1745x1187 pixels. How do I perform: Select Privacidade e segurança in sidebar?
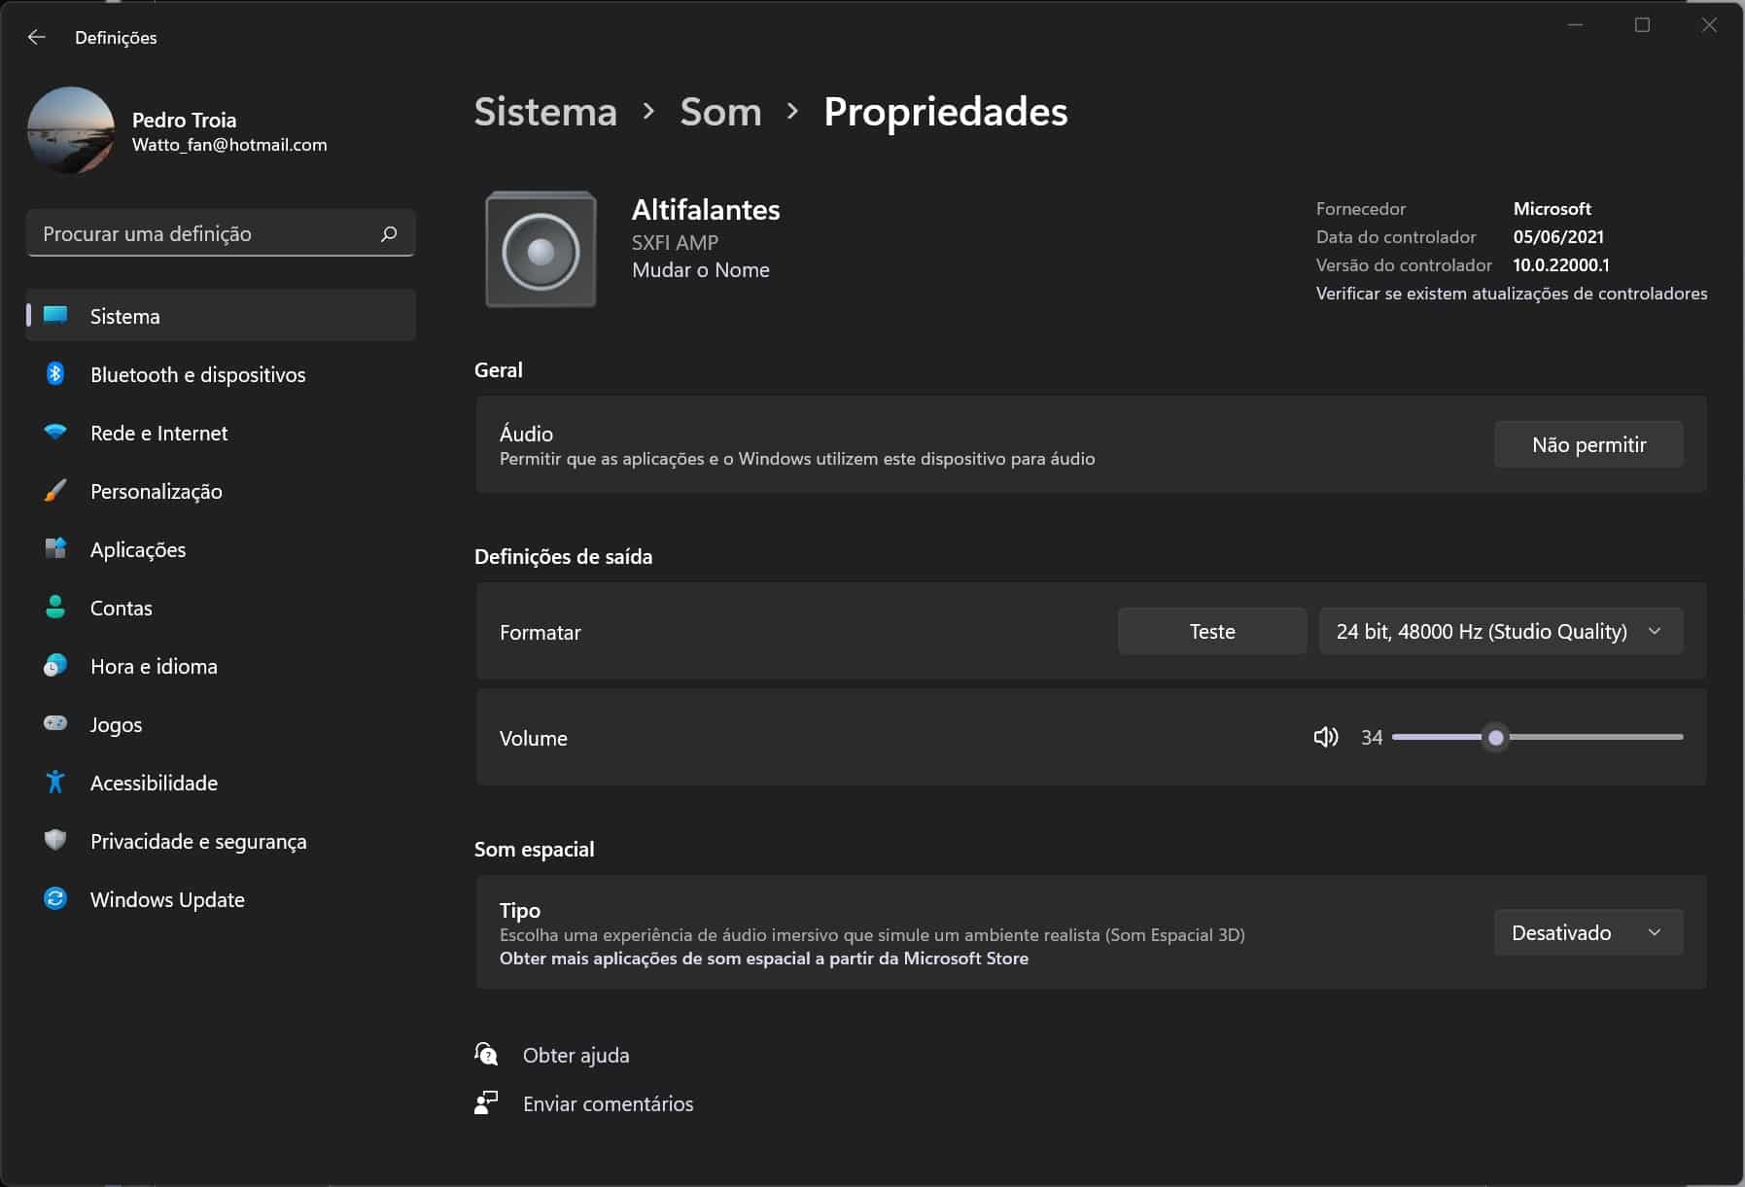click(x=197, y=842)
